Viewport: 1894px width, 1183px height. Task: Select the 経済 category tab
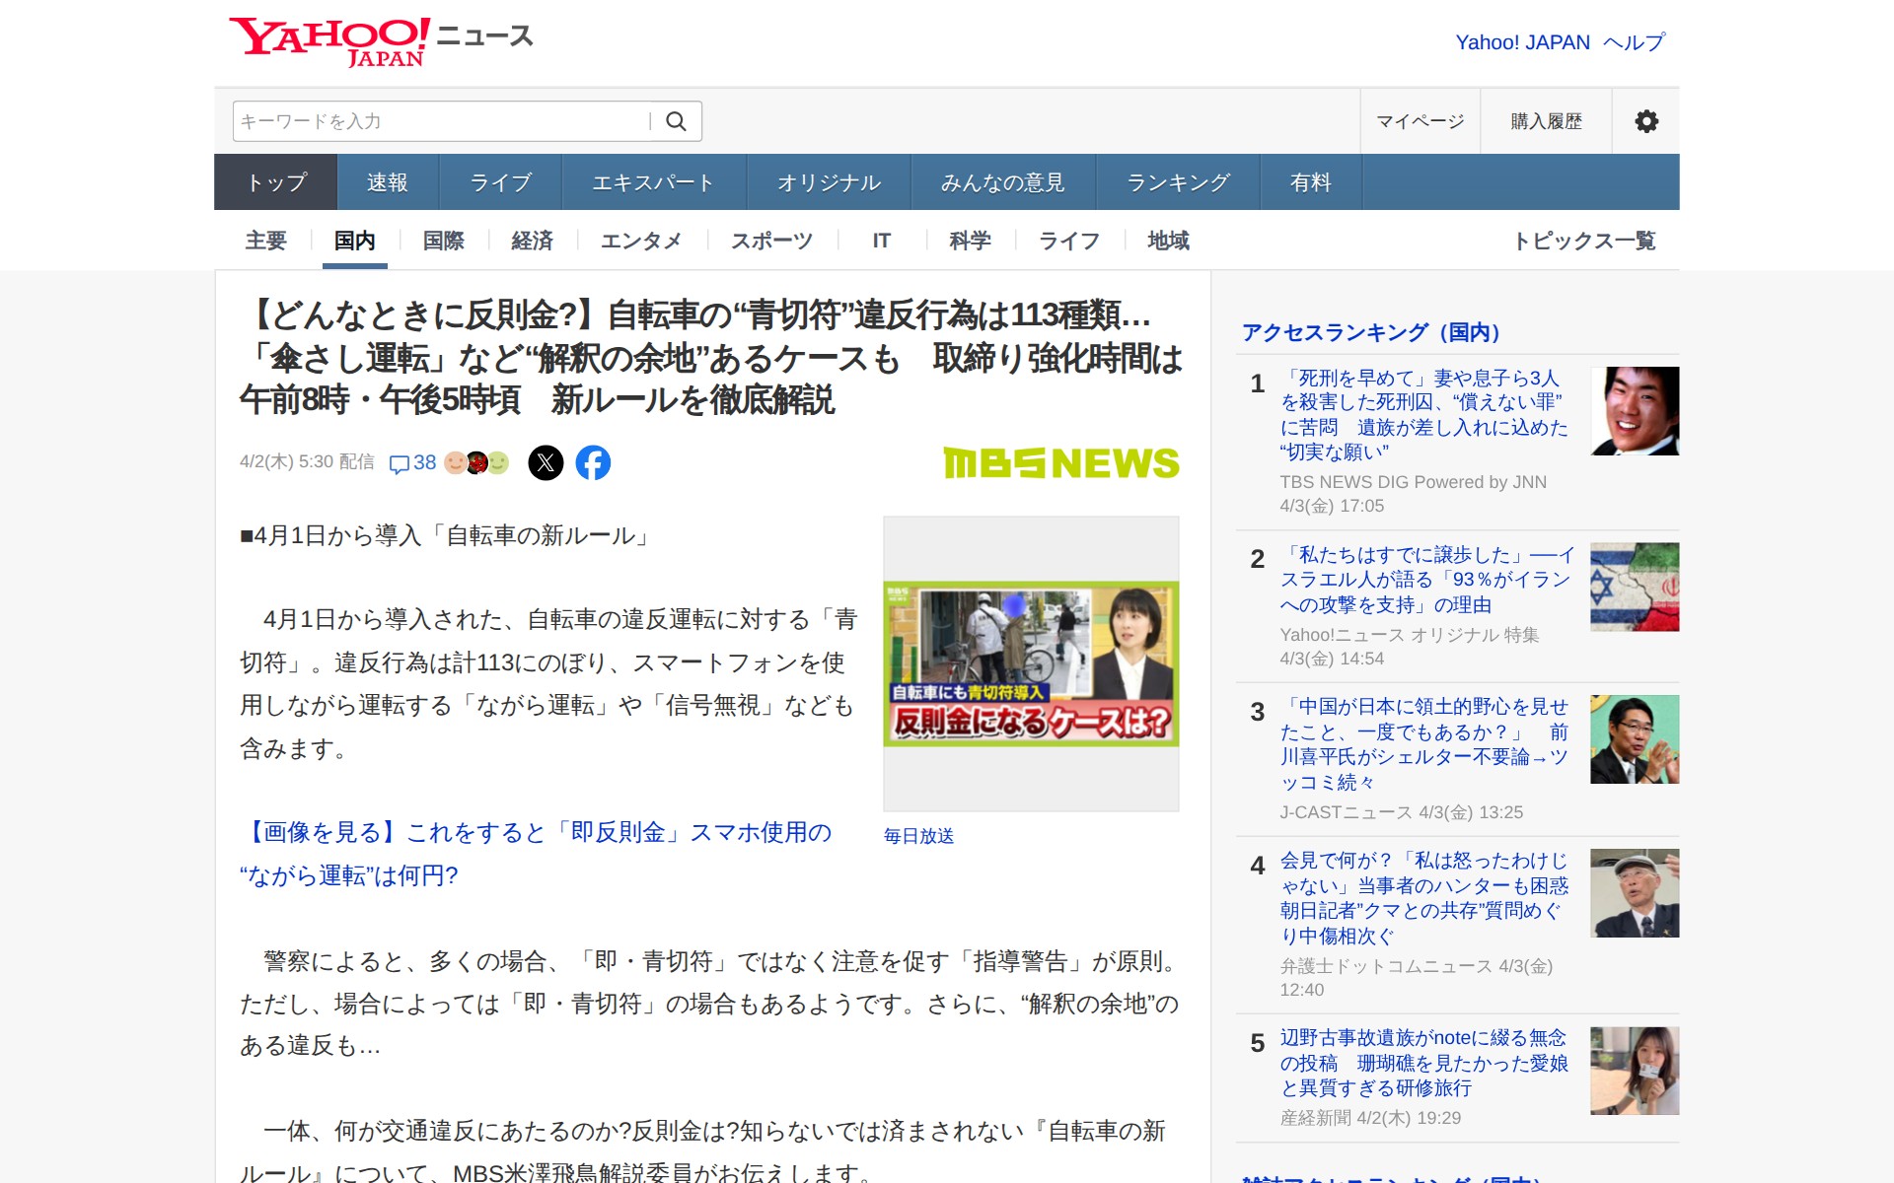532,241
